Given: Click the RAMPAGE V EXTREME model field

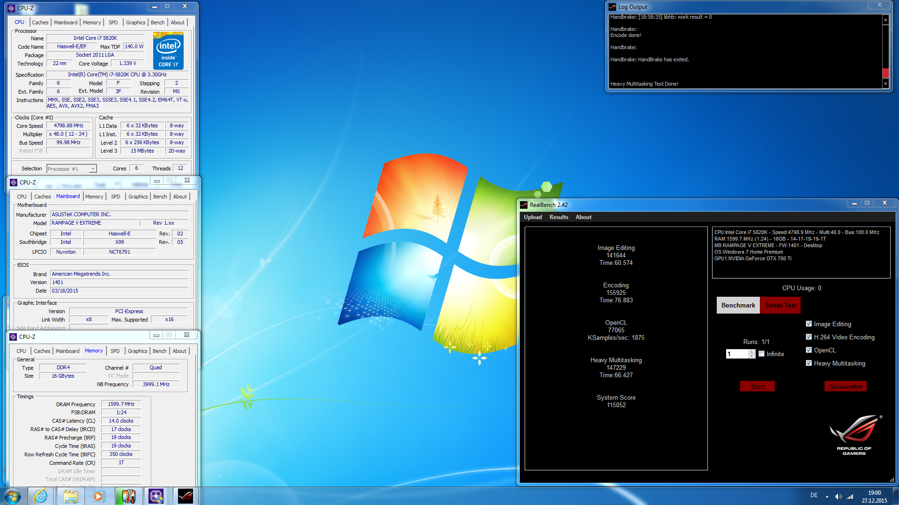Looking at the screenshot, I should point(95,223).
